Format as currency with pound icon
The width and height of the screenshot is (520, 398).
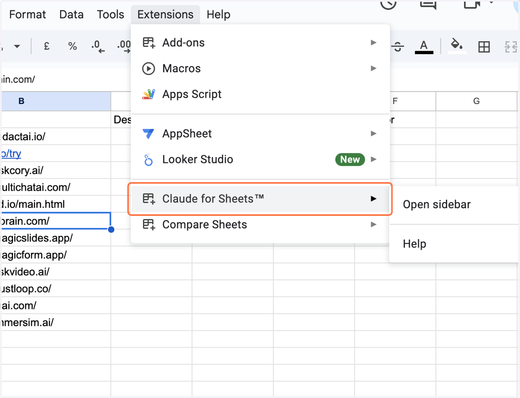click(47, 46)
